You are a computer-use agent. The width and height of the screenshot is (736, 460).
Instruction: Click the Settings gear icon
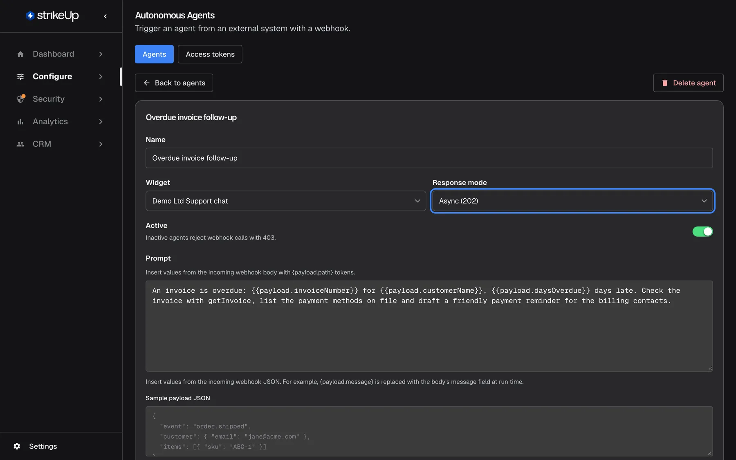[17, 446]
